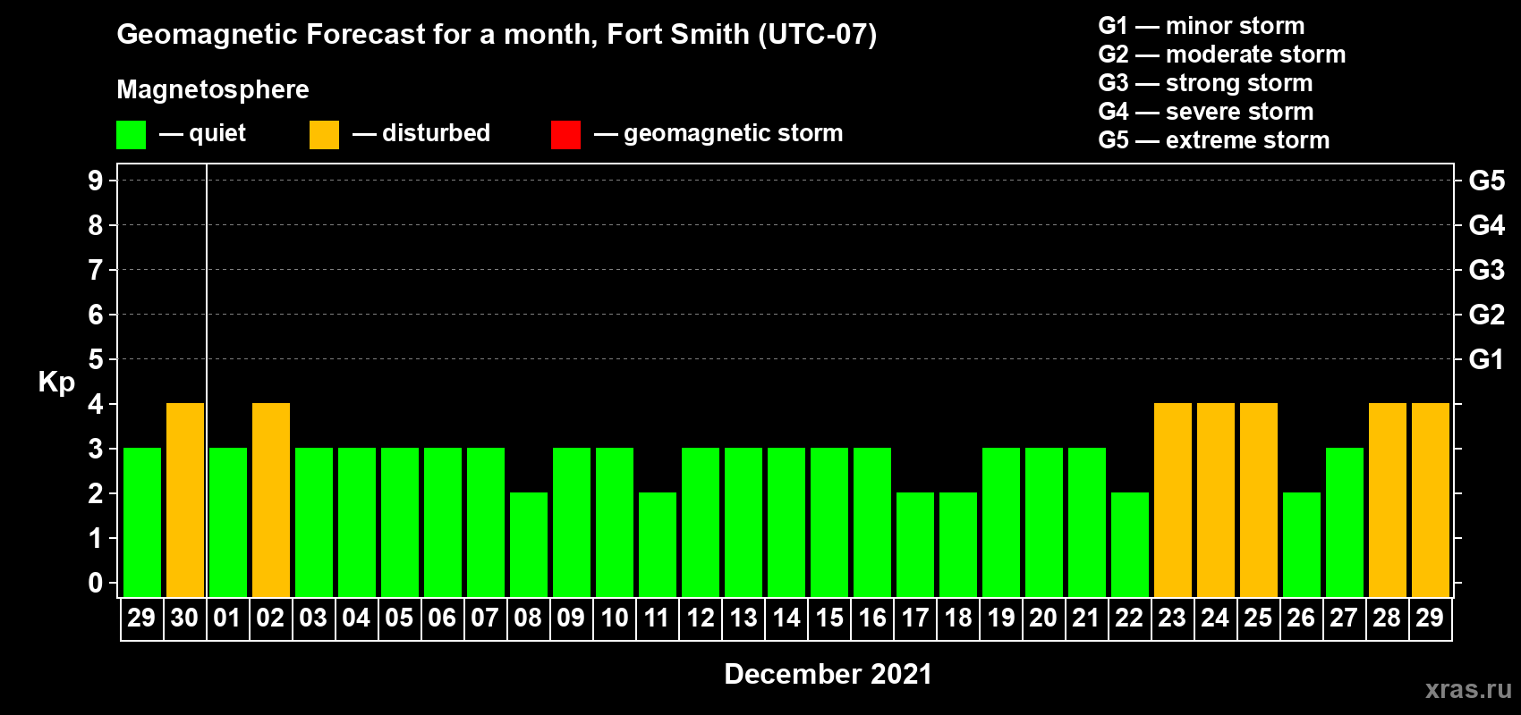The height and width of the screenshot is (715, 1521).
Task: Click the red geomagnetic storm legend swatch
Action: click(x=565, y=135)
